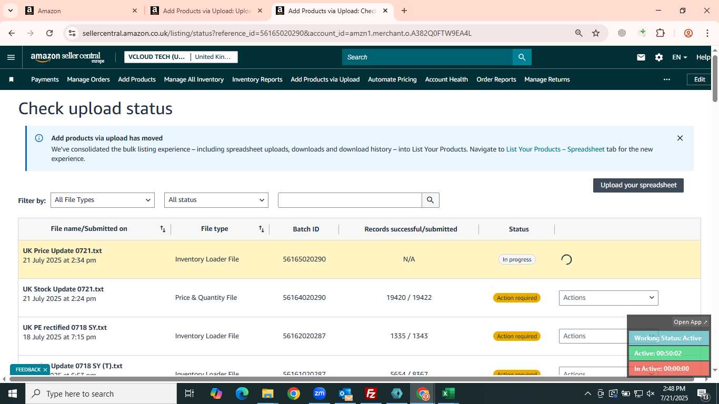Reload the page

49,33
